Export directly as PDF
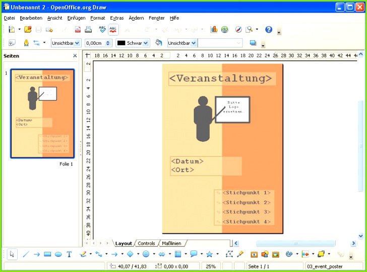 point(78,30)
